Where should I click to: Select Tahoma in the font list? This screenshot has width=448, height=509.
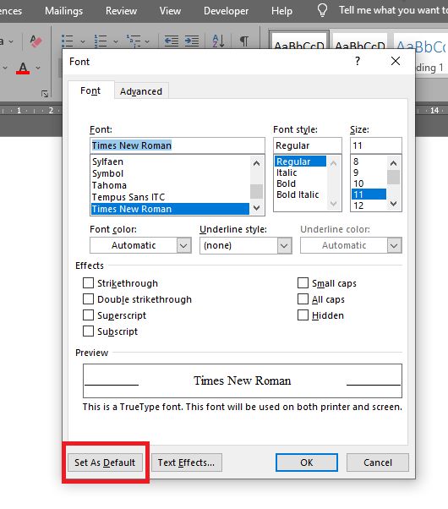coord(170,185)
